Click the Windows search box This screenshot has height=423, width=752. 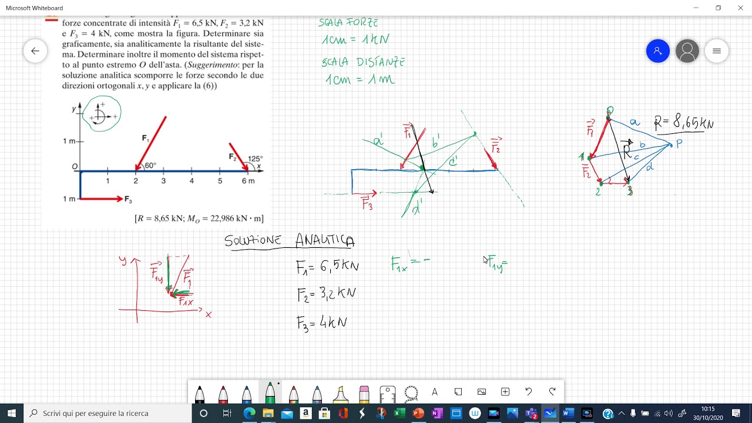point(108,414)
